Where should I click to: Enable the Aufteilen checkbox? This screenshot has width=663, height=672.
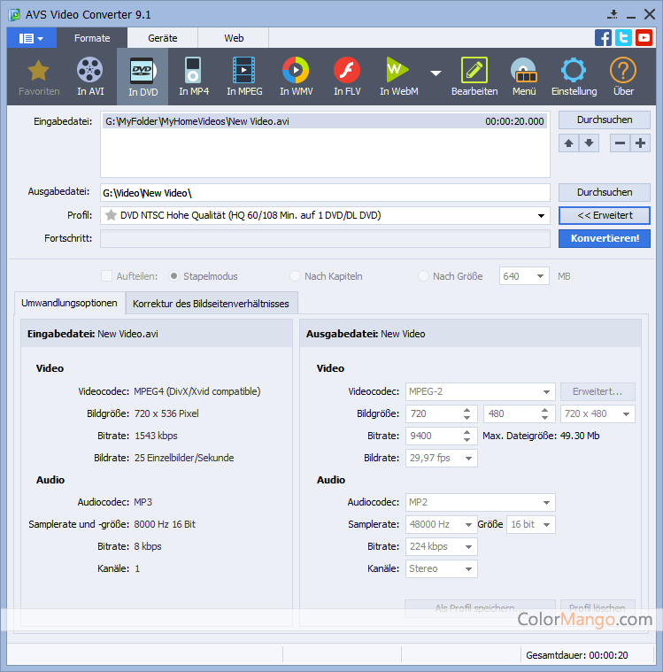pyautogui.click(x=107, y=276)
